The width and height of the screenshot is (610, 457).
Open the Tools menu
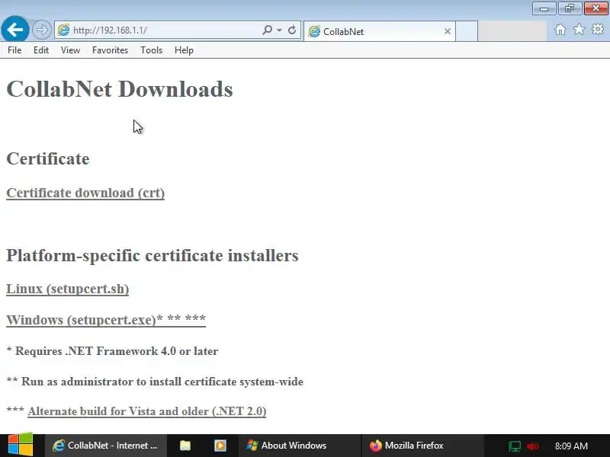click(151, 50)
